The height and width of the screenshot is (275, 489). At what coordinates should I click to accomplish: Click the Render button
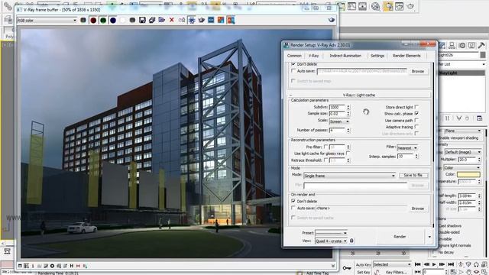pyautogui.click(x=400, y=237)
